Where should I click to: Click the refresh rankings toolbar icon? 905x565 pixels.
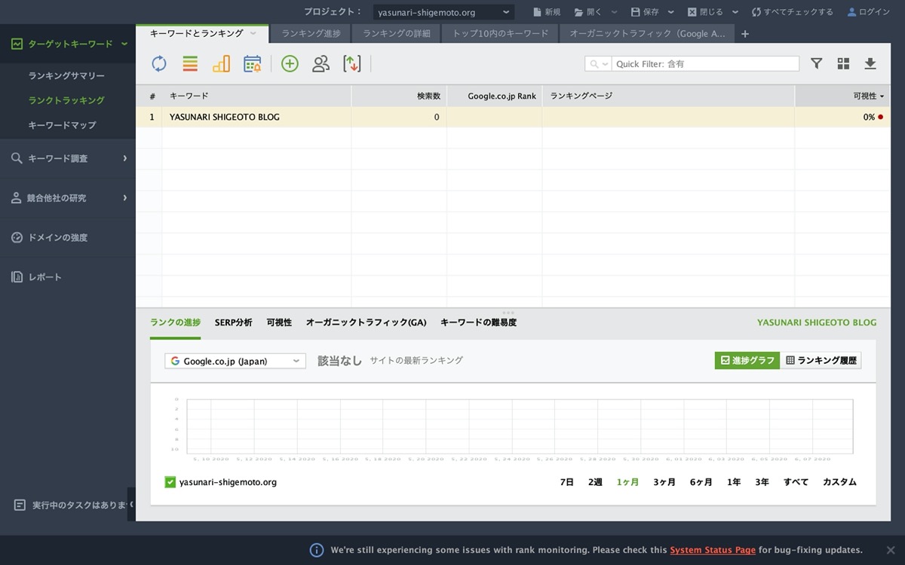[x=159, y=64]
